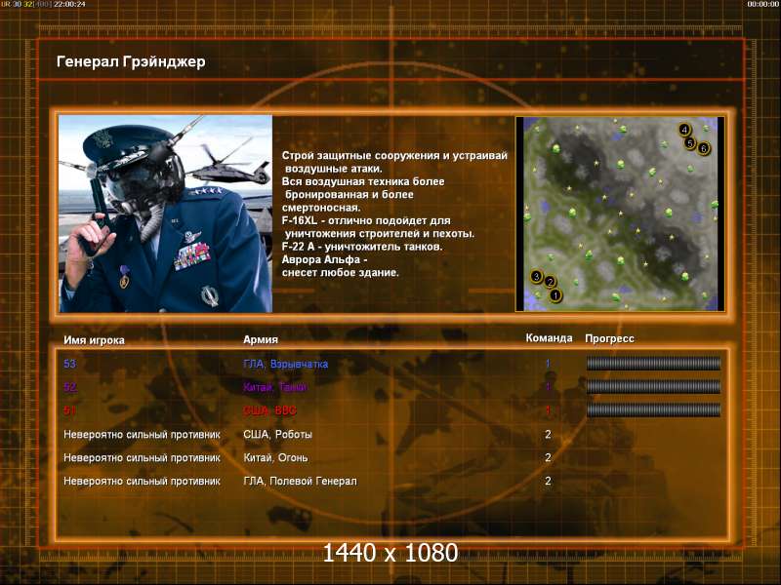
Task: Click army entry 'США, Роботы'
Action: [x=277, y=434]
